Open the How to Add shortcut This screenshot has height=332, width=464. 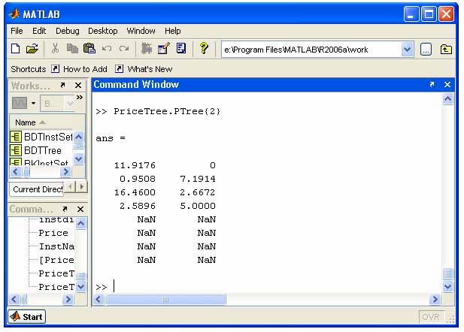(80, 69)
